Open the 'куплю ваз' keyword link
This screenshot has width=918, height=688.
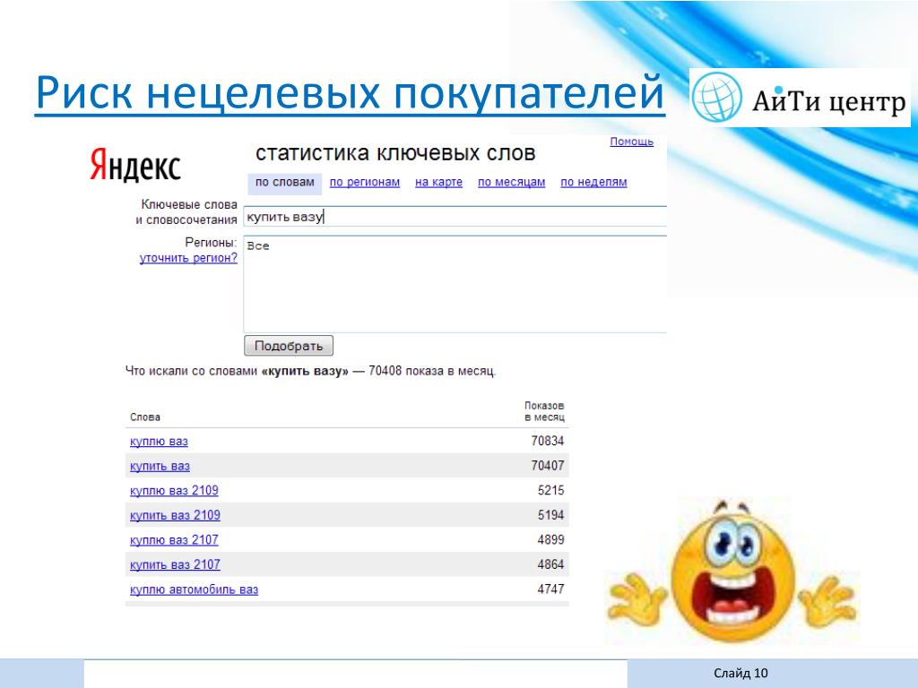(159, 442)
